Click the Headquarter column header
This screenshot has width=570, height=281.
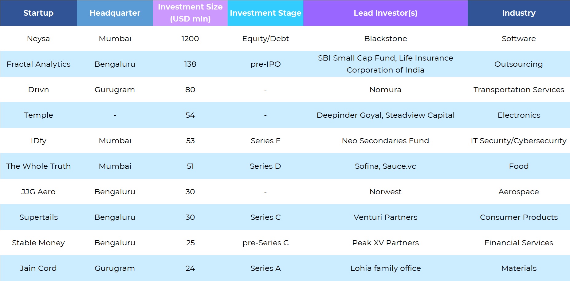[x=115, y=13]
